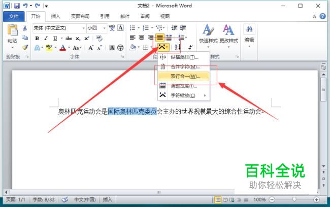Toggle center alignment
Screen dimensions: 330x207
[x=142, y=38]
